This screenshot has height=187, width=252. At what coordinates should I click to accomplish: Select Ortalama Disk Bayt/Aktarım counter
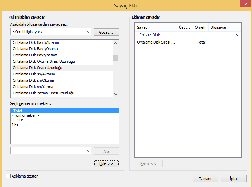pyautogui.click(x=35, y=42)
